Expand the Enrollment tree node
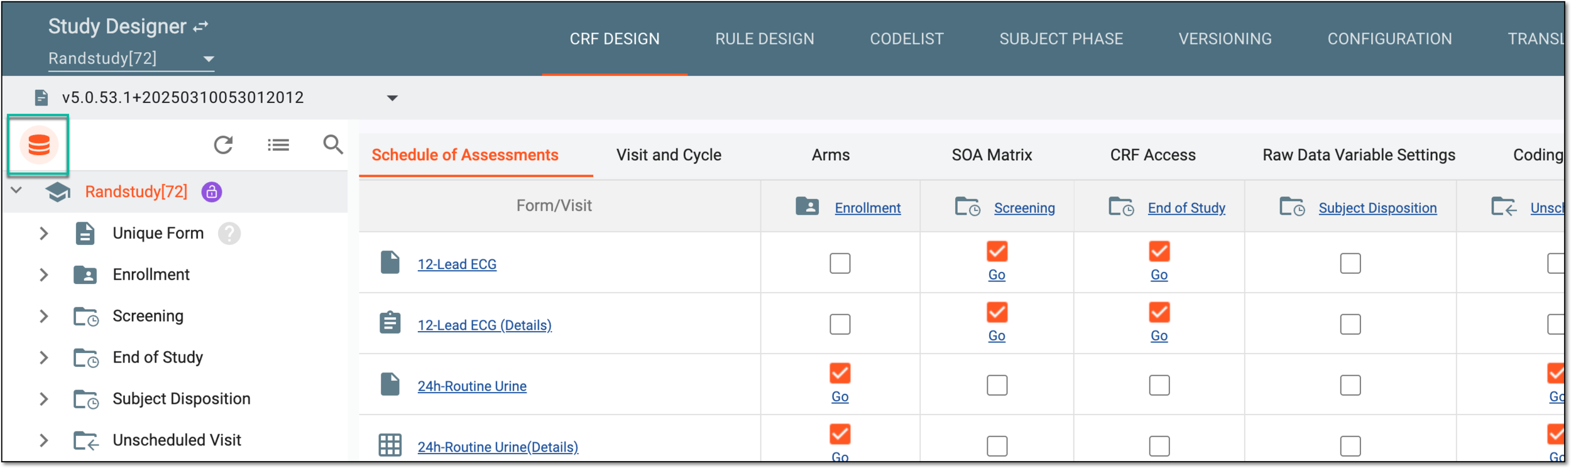The width and height of the screenshot is (1571, 468). (43, 275)
